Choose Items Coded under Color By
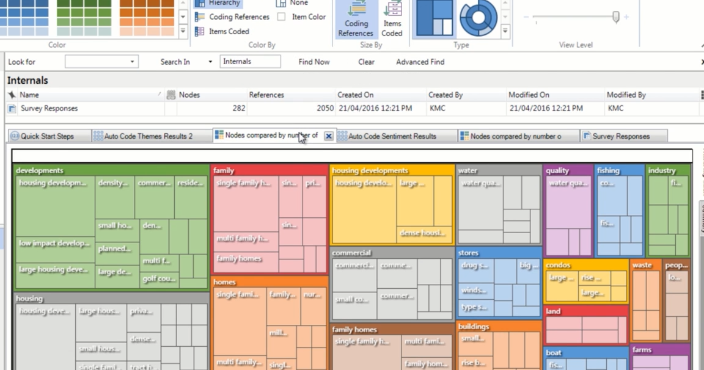Screen dimensions: 704x370 click(x=222, y=31)
